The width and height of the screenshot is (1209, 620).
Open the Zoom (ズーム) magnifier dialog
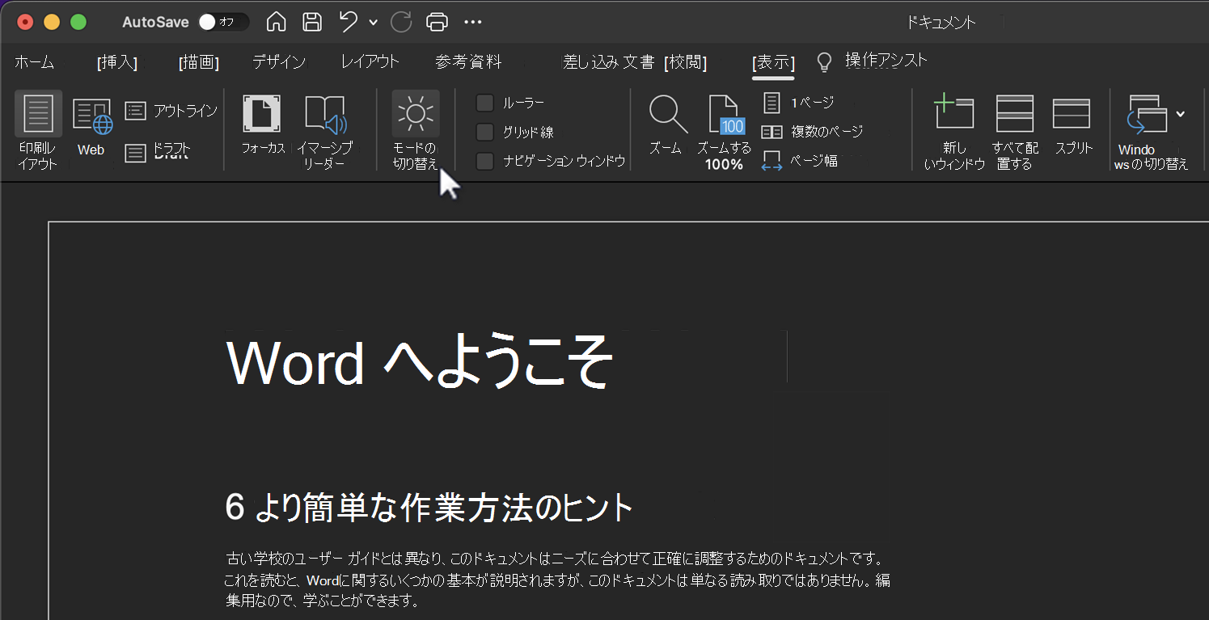(668, 114)
